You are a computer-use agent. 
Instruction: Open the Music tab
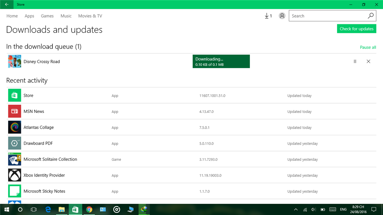coord(66,16)
